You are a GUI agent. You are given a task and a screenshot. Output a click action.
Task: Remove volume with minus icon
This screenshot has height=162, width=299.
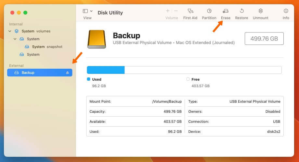coord(176,11)
